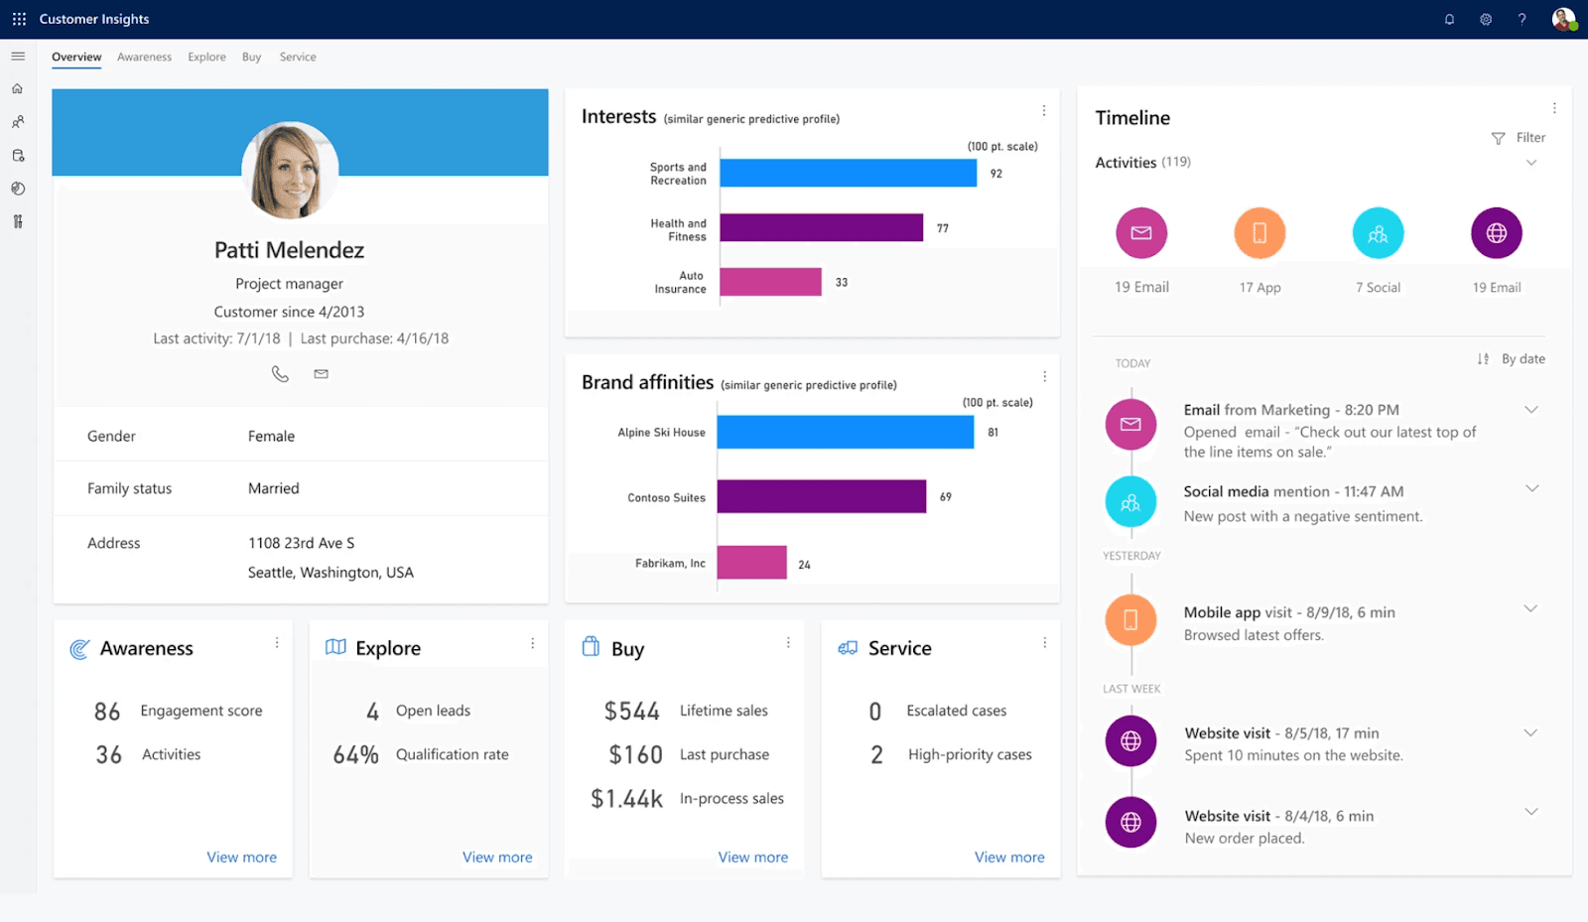
Task: Click Website visit 8/4/18 globe marker
Action: [1130, 822]
